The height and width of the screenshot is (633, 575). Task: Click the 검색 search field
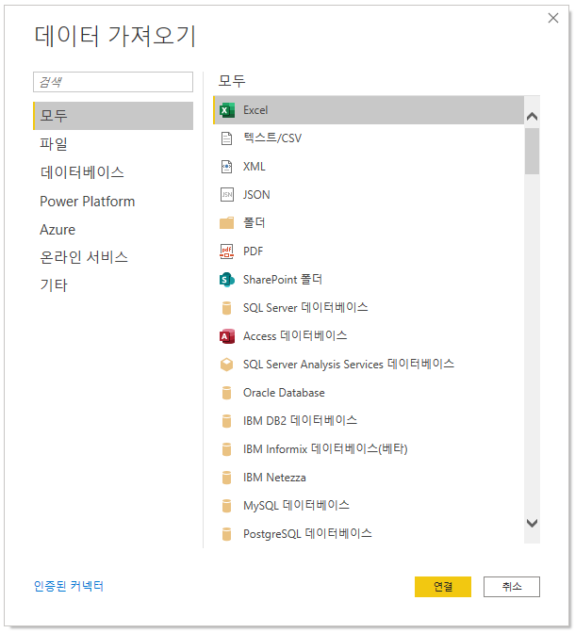click(113, 82)
